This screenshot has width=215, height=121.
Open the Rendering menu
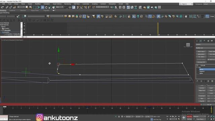point(68,4)
